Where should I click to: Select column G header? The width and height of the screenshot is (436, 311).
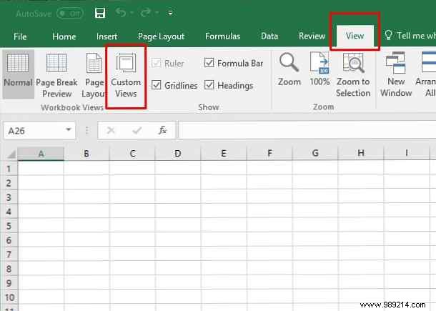[x=315, y=153]
